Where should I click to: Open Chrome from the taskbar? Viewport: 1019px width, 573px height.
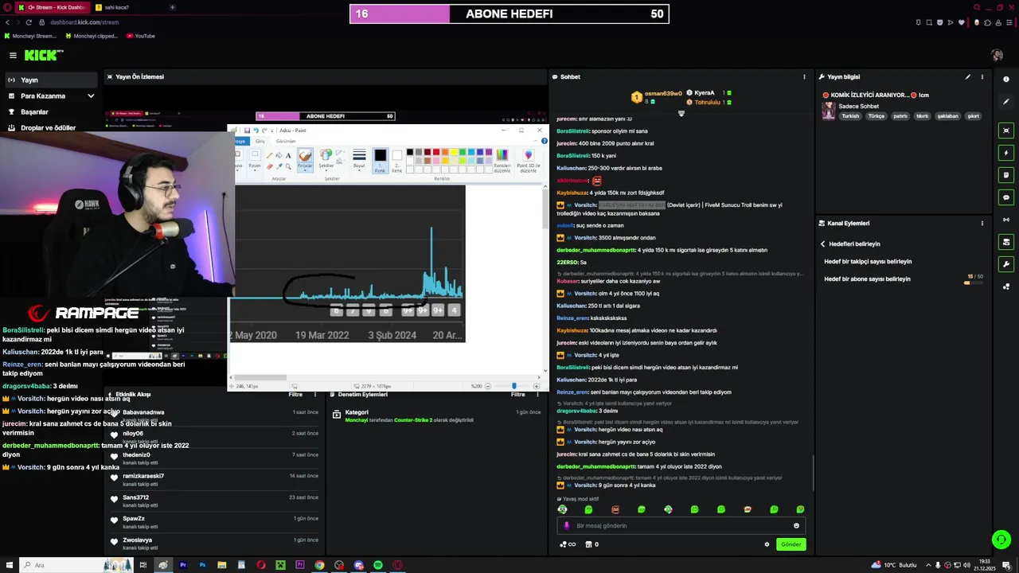[319, 565]
